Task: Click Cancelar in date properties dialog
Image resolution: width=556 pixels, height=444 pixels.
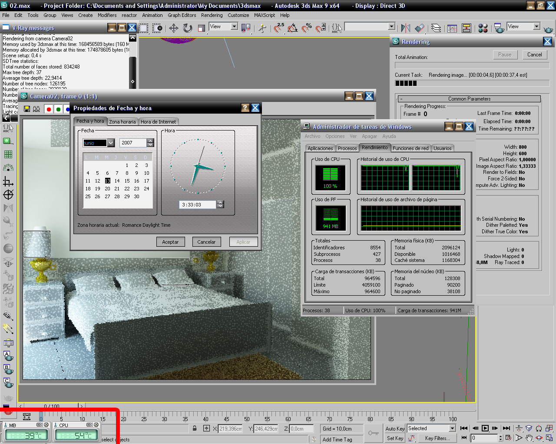Action: [206, 242]
